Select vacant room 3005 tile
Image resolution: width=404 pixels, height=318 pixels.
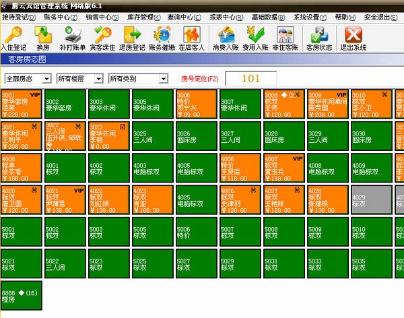(x=153, y=104)
